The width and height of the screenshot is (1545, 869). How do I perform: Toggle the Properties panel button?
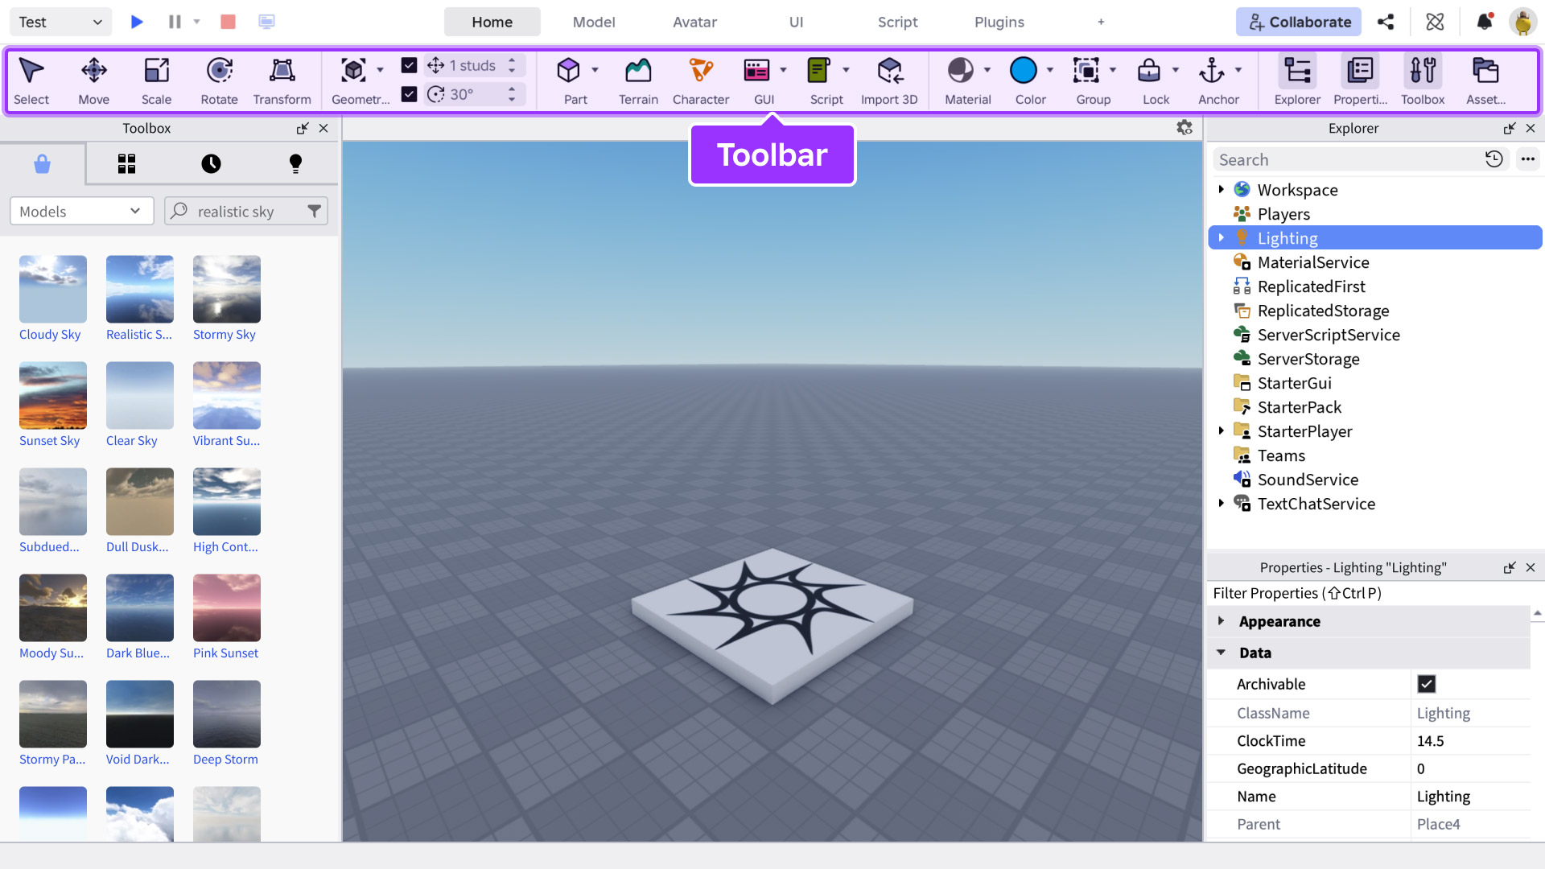(1360, 80)
